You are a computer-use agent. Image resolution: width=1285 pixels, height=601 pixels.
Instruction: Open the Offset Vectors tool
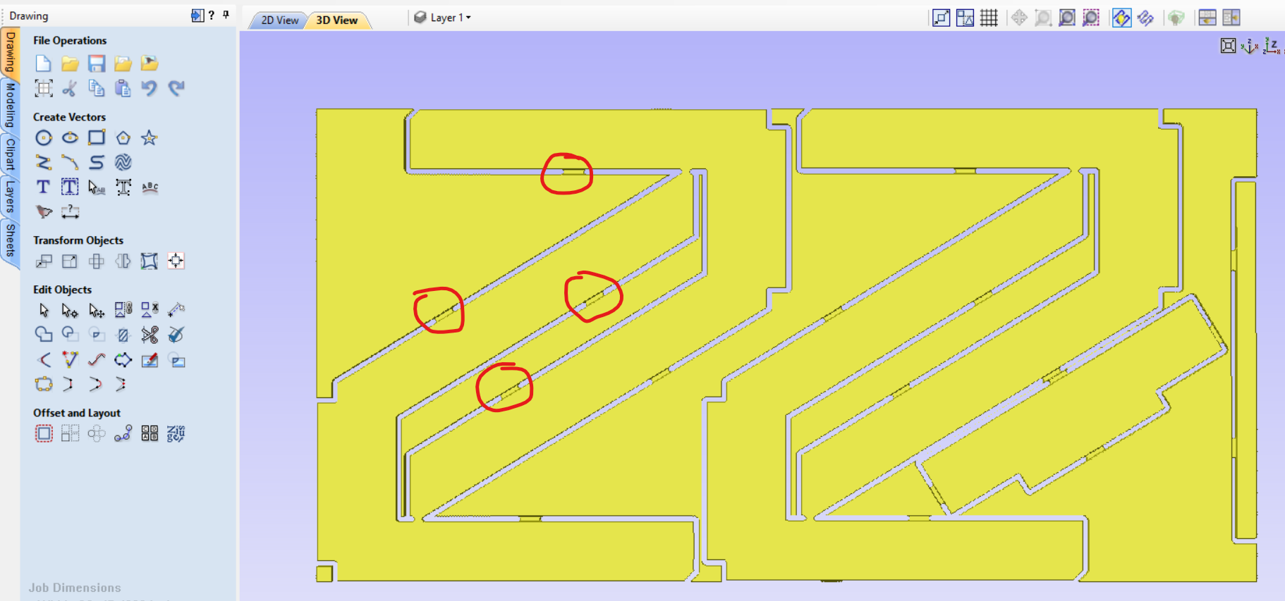click(44, 434)
